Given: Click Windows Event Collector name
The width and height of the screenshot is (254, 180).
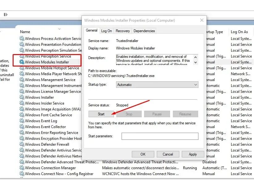Looking at the screenshot, I should [45, 126].
